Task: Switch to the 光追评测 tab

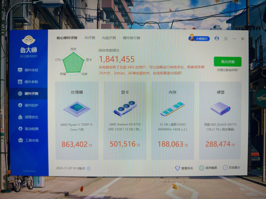Action: [109, 38]
